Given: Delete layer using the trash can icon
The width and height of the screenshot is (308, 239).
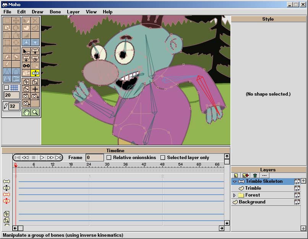Looking at the screenshot, I should coord(255,176).
